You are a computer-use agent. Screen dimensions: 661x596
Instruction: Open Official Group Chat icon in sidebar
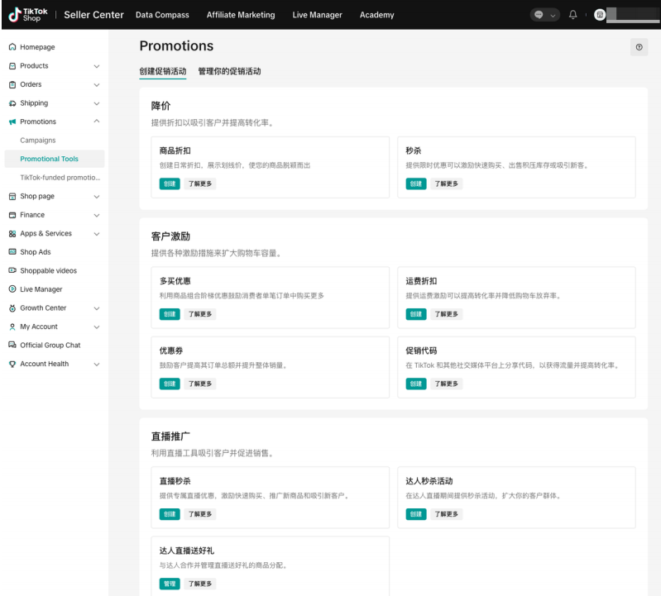point(12,346)
